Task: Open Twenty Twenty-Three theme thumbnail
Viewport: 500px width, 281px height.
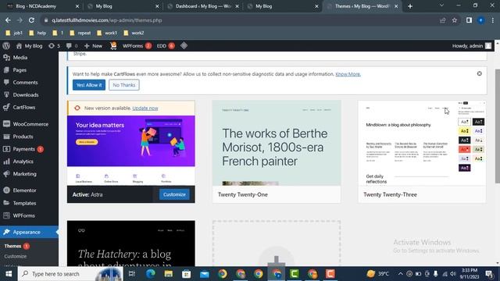Action: coord(422,143)
